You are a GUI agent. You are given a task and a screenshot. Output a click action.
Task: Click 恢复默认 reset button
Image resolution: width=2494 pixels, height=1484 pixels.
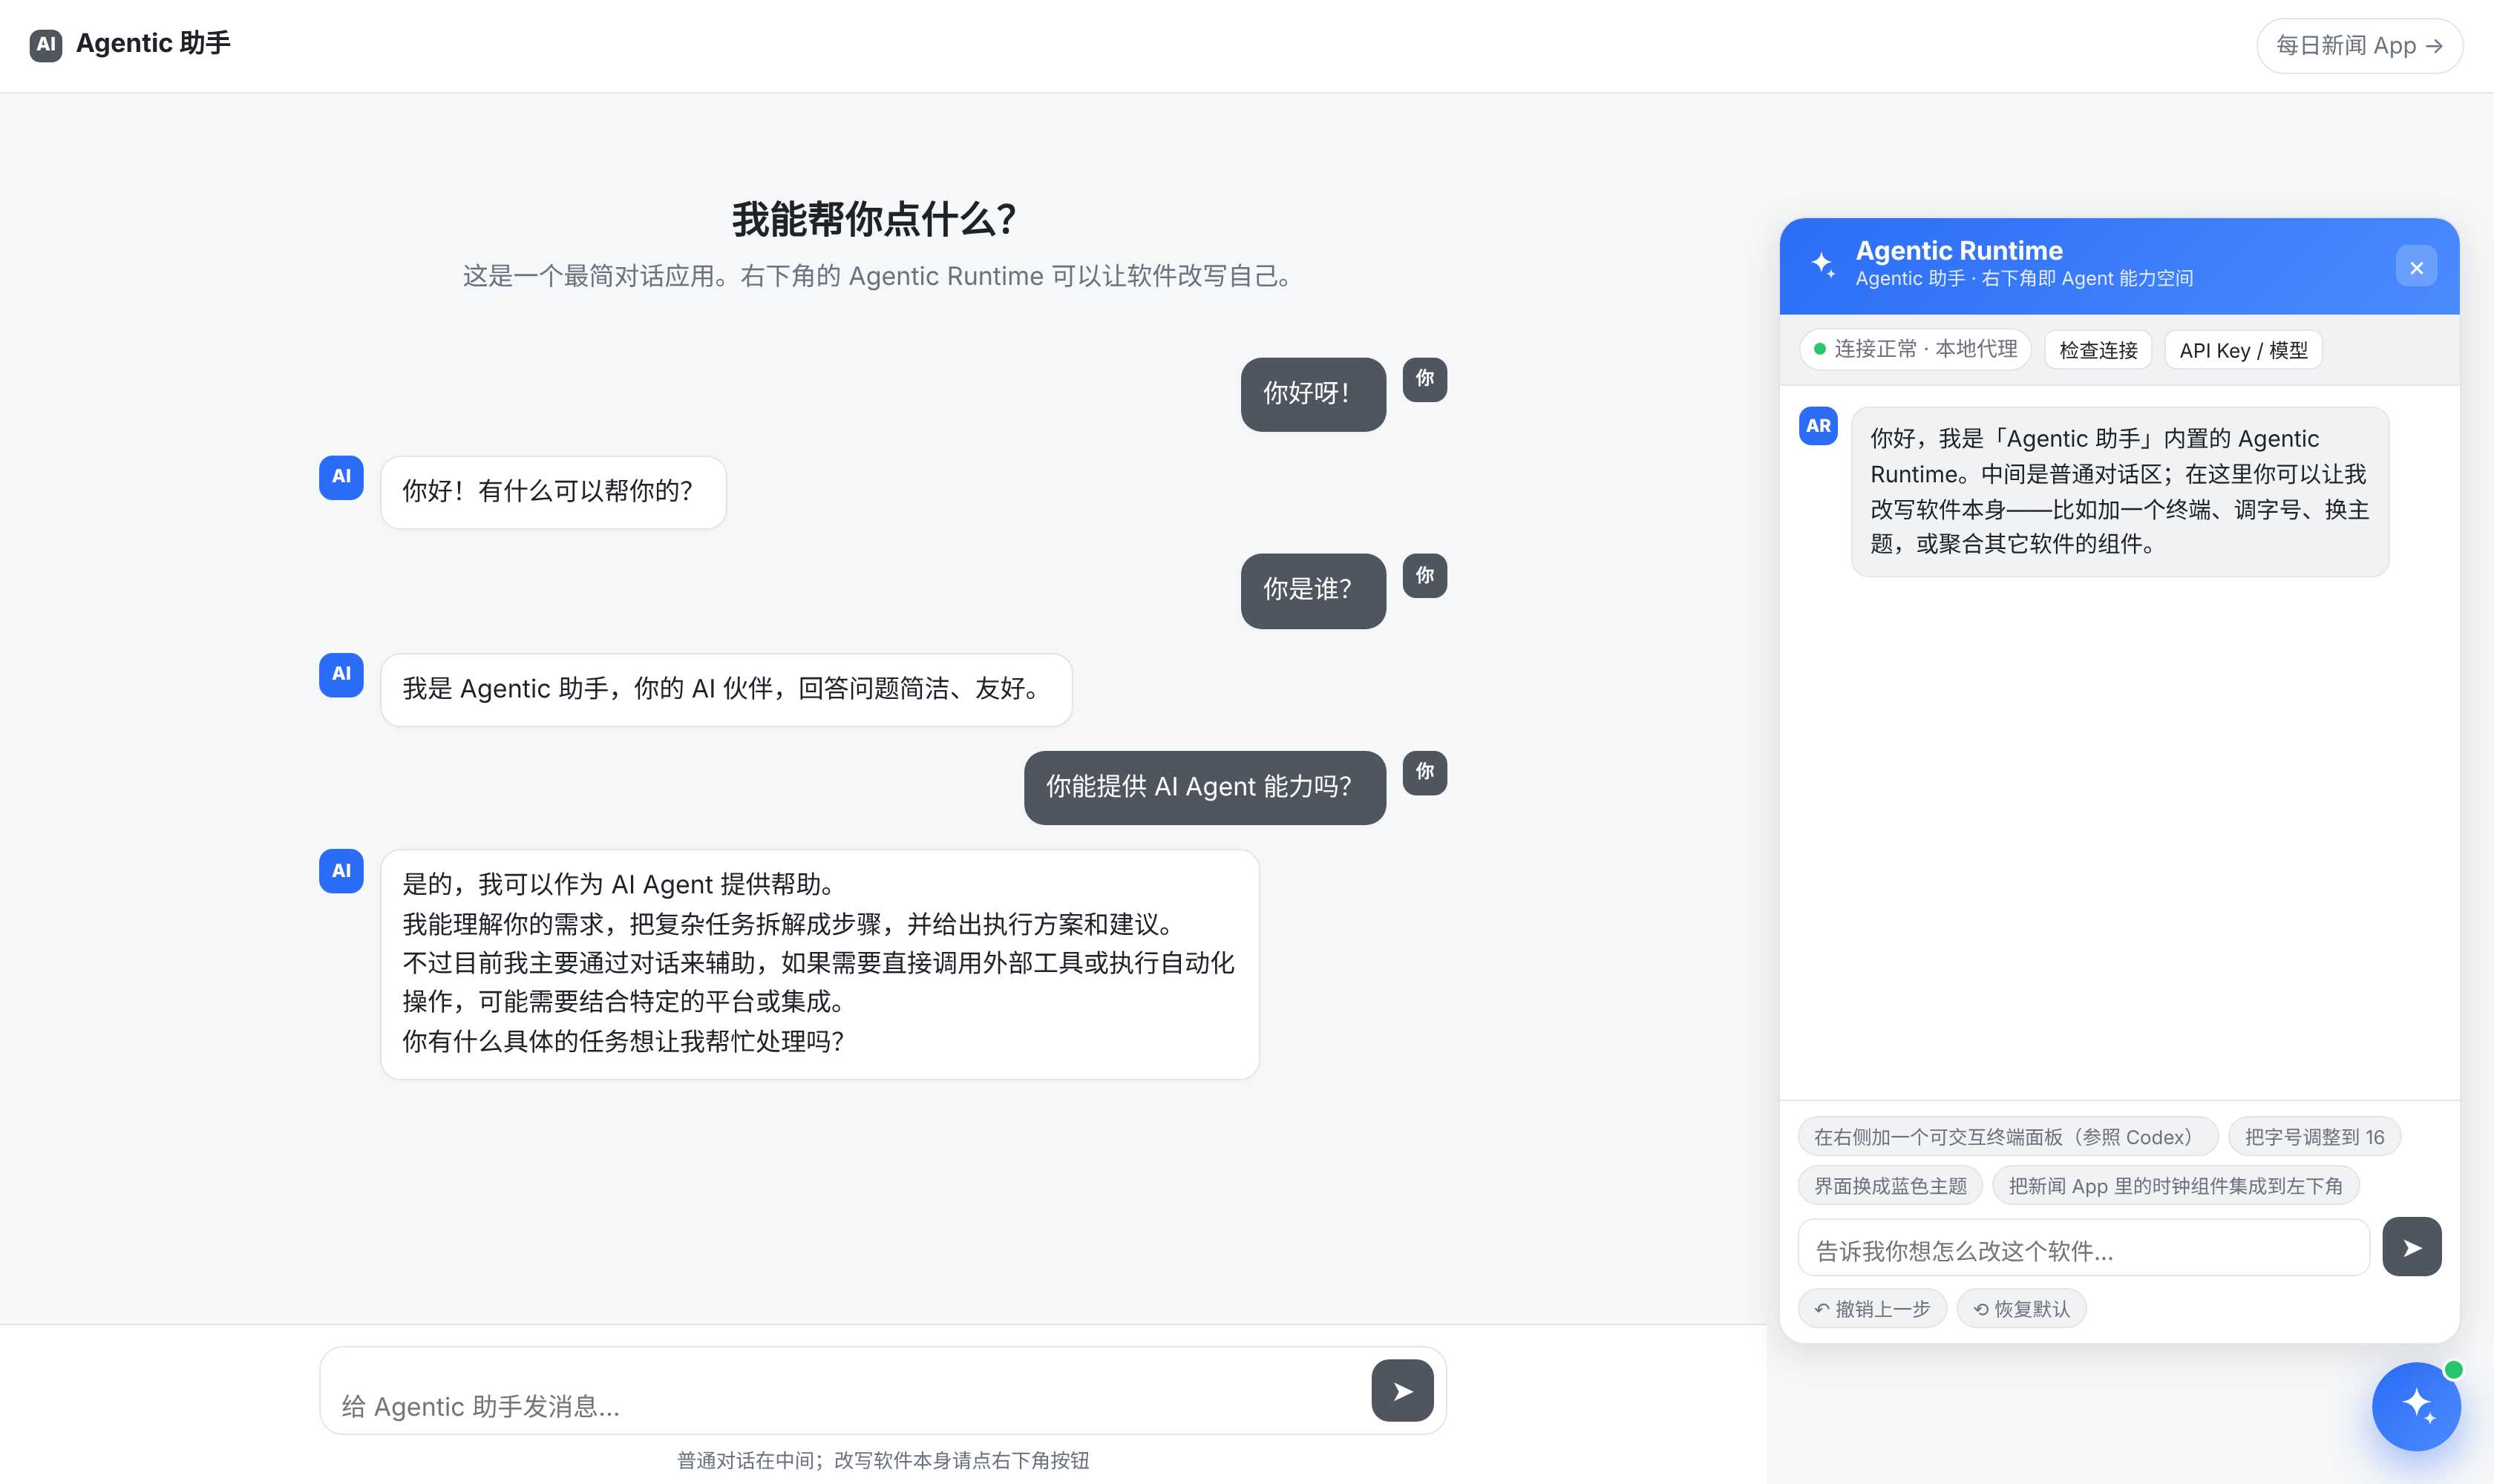tap(2021, 1309)
